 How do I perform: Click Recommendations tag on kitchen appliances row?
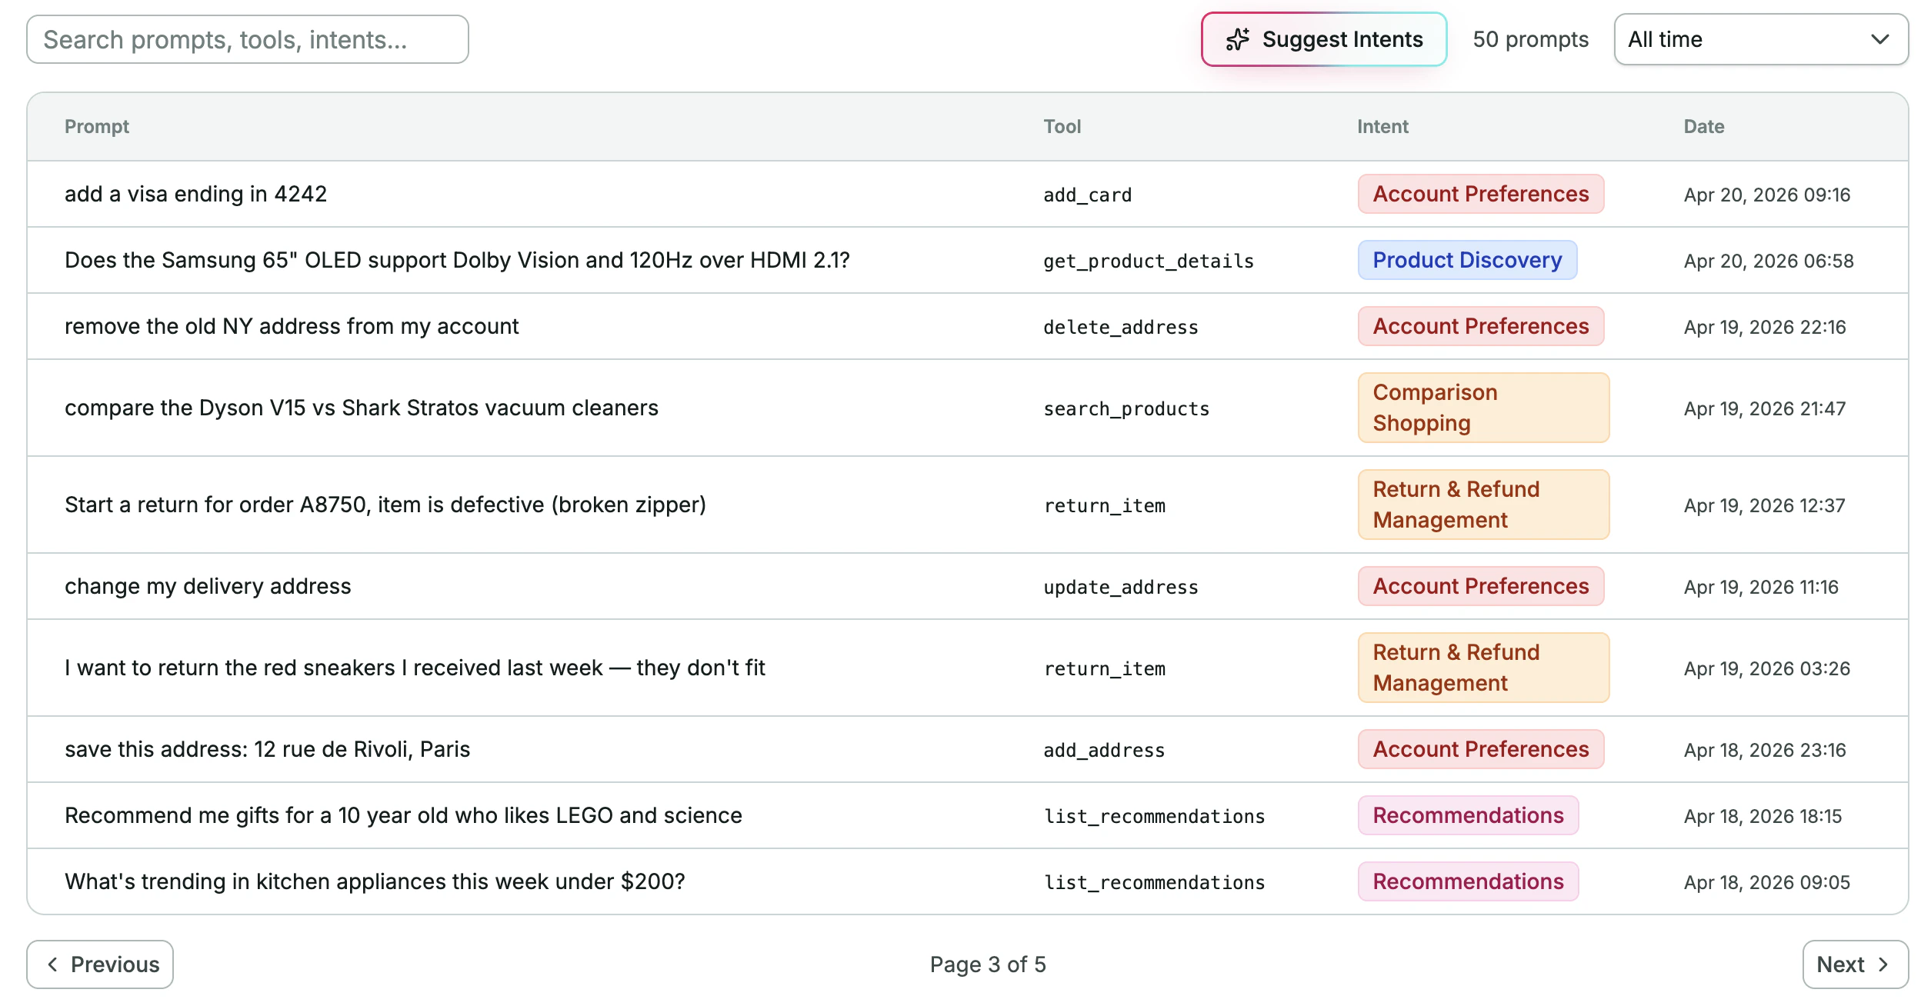[x=1468, y=881]
